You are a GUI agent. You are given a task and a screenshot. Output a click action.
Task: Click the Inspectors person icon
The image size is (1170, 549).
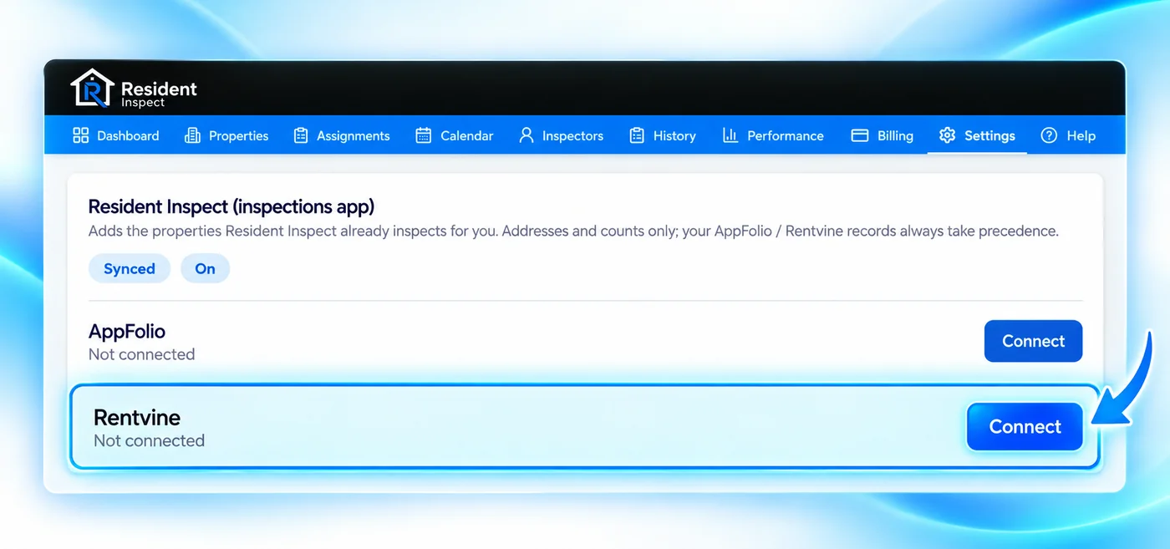click(x=526, y=135)
